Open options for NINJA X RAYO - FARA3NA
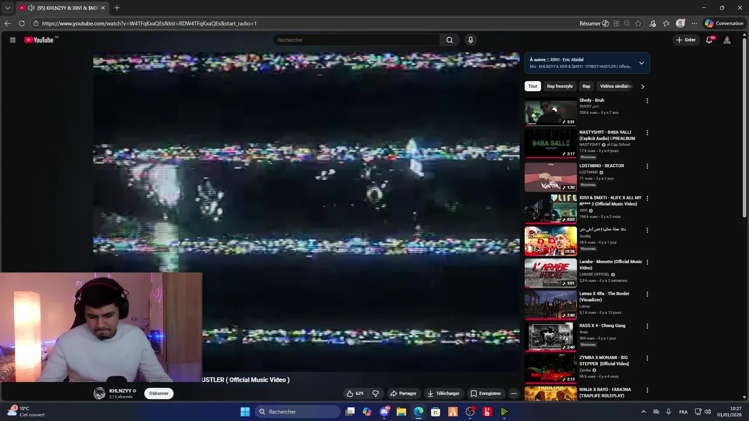Screen dimensions: 749x421 647,390
